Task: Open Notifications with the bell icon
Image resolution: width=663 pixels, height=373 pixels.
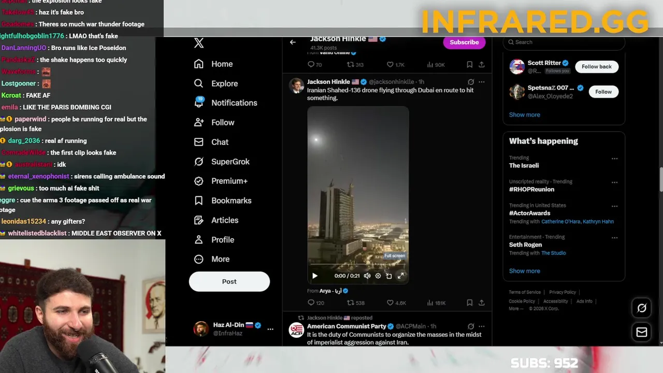Action: pos(225,103)
